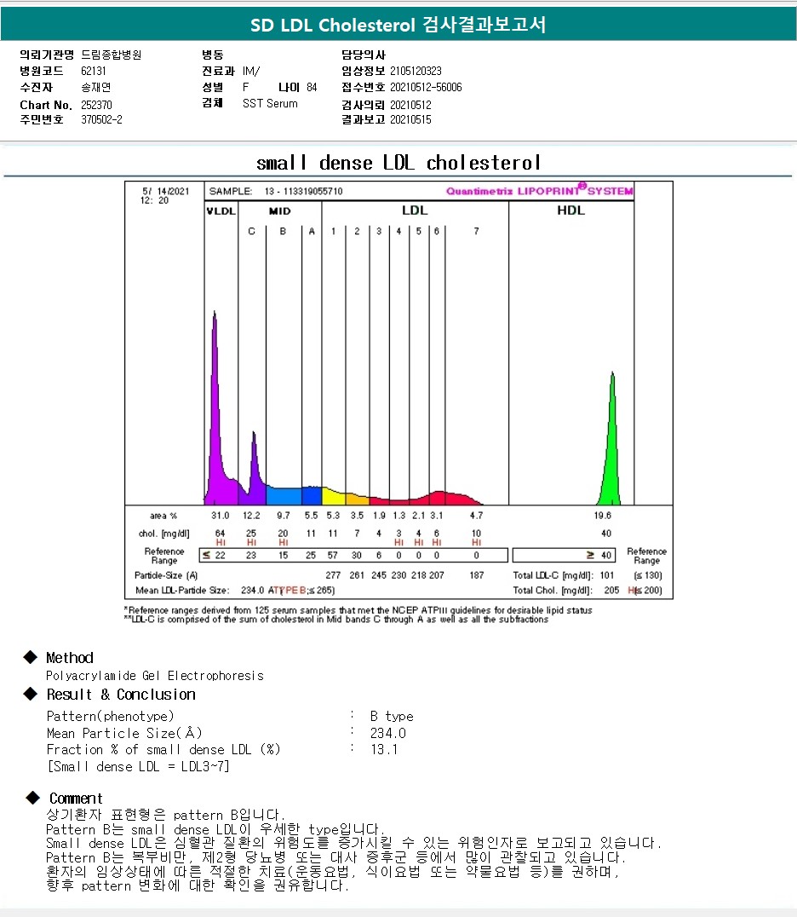This screenshot has height=917, width=797.
Task: Select the HDL area % value '19.6'
Action: tap(602, 516)
